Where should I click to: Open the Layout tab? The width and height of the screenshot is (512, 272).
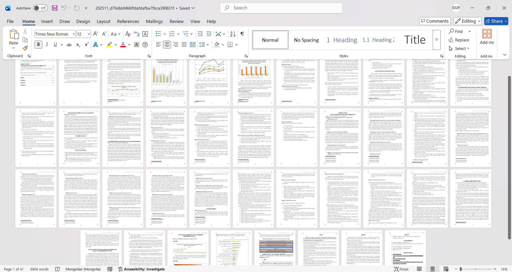click(x=103, y=21)
